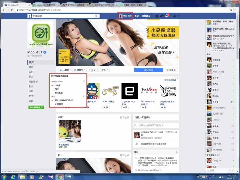
Task: Open Visual Studio taskbar icon
Action: [x=50, y=177]
